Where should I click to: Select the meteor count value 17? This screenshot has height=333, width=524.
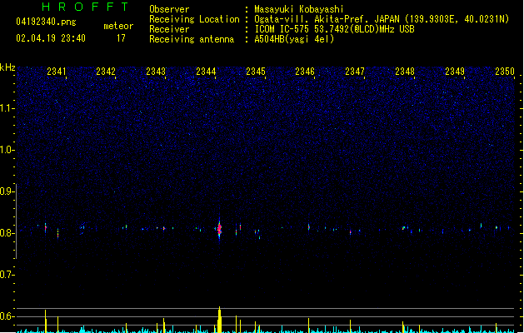[121, 38]
